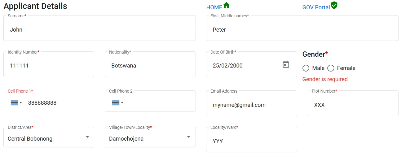Viewport: 401px width, 153px height.
Task: Click the green home icon
Action: coord(226,5)
